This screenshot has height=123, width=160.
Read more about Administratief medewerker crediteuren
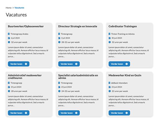point(19,113)
